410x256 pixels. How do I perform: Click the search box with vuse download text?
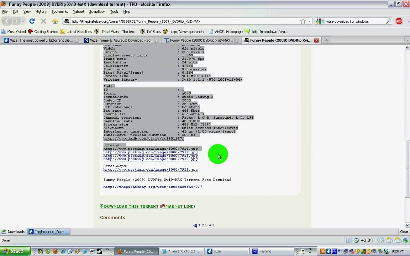(355, 21)
